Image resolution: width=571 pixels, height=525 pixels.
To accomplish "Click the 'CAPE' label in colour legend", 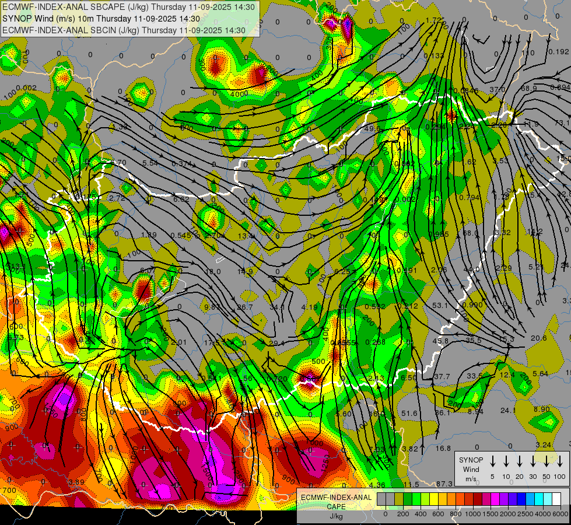I will pos(336,507).
